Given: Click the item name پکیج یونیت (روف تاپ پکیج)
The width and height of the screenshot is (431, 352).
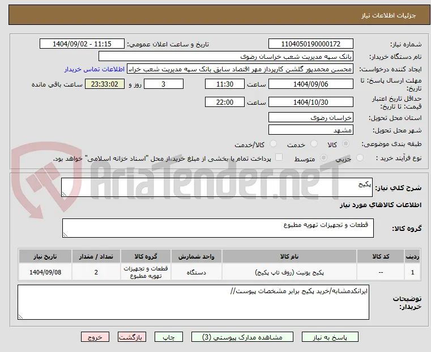Looking at the screenshot, I should [289, 272].
